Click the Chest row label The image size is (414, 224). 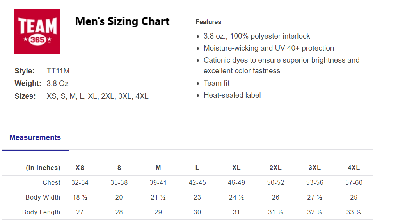pyautogui.click(x=52, y=183)
